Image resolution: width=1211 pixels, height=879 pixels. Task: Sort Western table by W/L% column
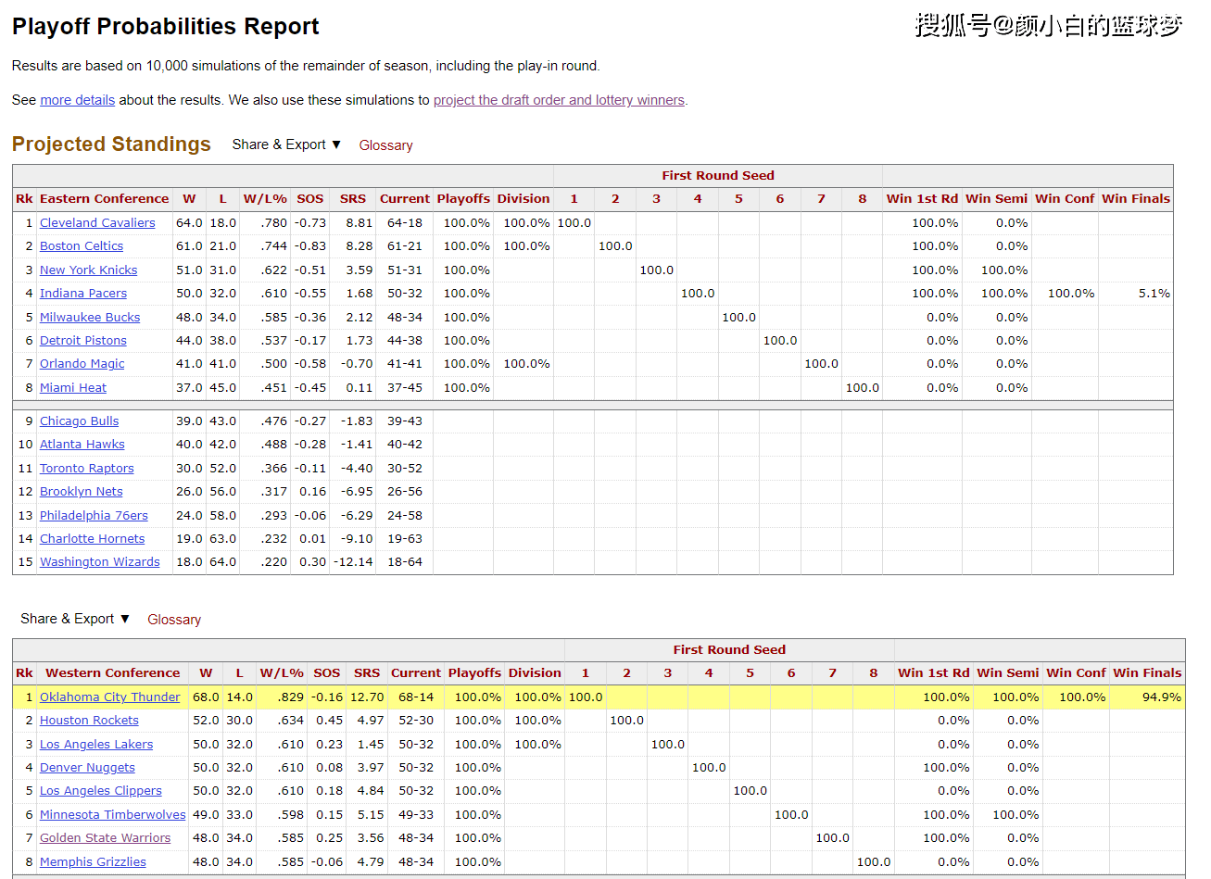click(x=282, y=673)
